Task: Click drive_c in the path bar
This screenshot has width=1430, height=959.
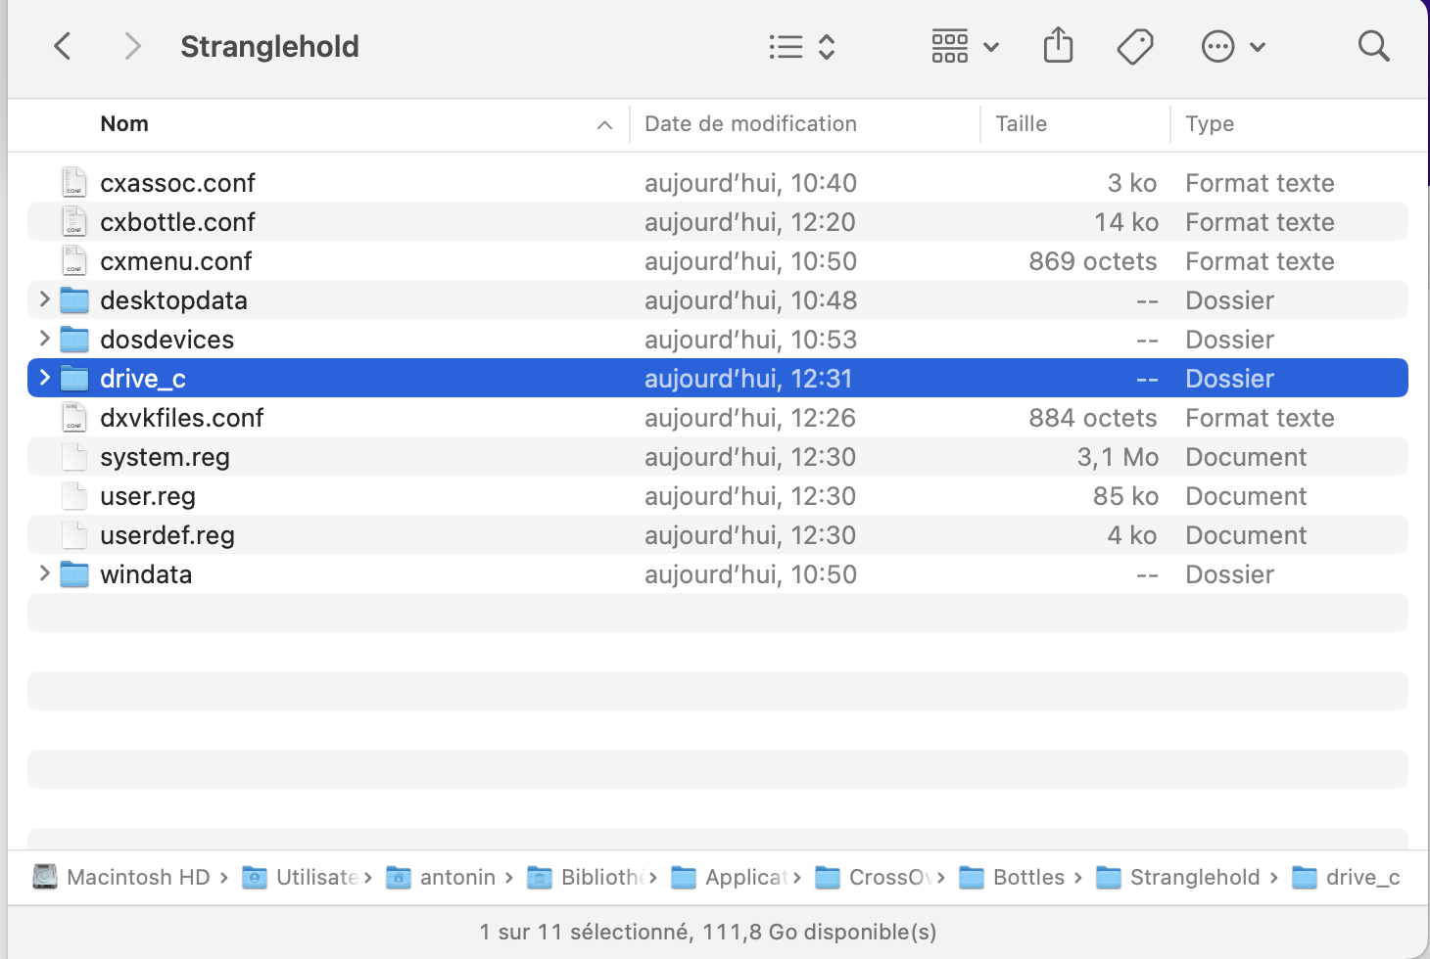Action: pos(1346,877)
